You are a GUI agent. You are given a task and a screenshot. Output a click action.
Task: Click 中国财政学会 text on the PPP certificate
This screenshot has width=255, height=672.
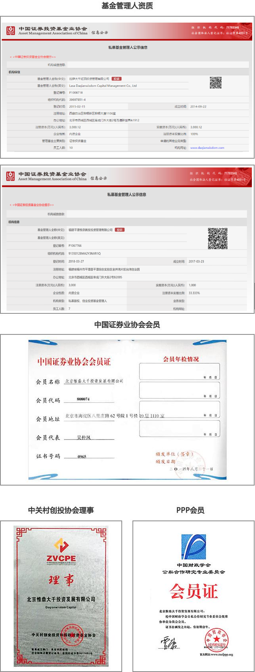click(194, 565)
